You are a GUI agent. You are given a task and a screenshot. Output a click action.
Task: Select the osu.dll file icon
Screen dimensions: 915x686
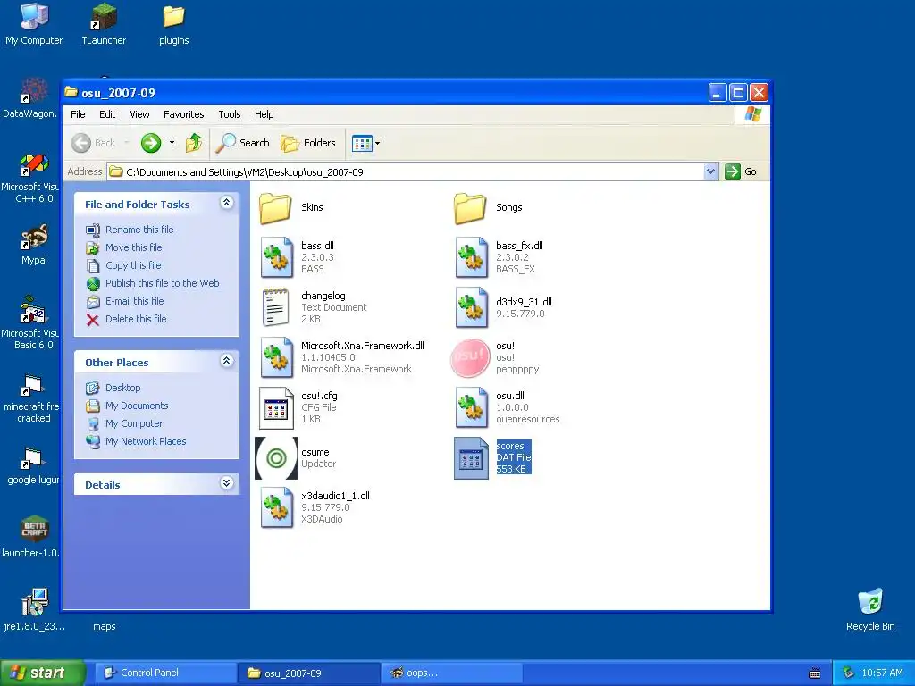pos(472,407)
